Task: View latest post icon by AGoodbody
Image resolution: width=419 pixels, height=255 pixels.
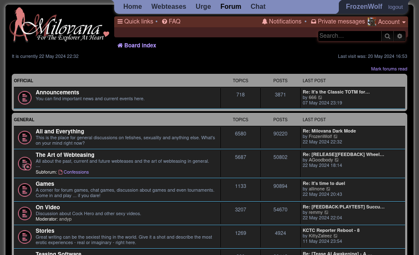Action: 337,160
